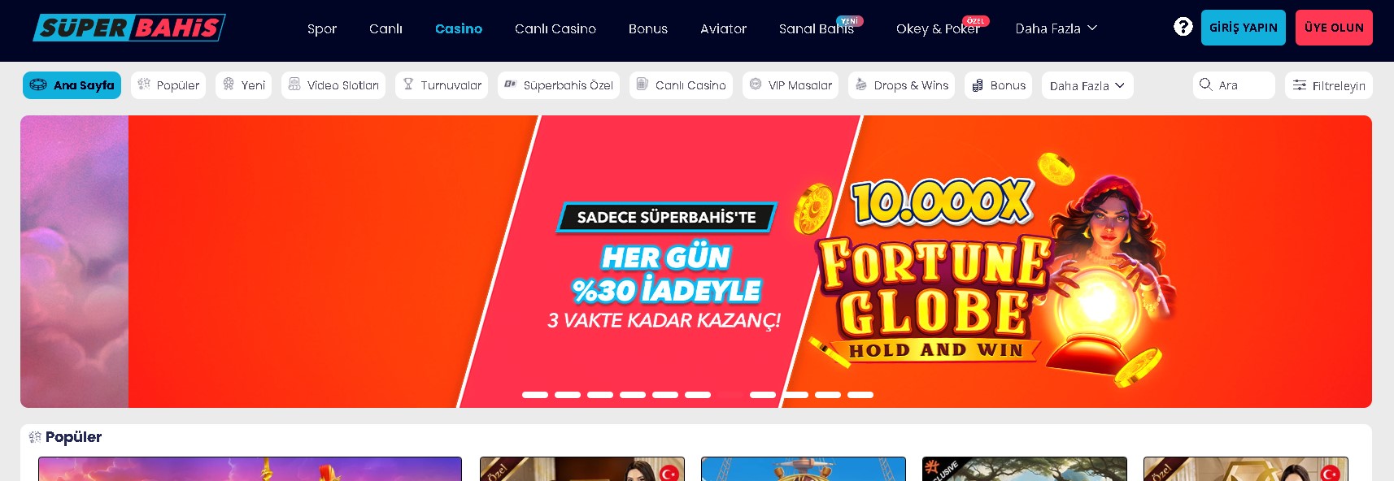The height and width of the screenshot is (481, 1394).
Task: Open the Filtreleyin filter options
Action: pyautogui.click(x=1329, y=85)
